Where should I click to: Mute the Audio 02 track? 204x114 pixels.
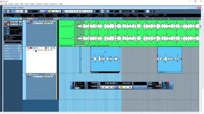[x=28, y=48]
